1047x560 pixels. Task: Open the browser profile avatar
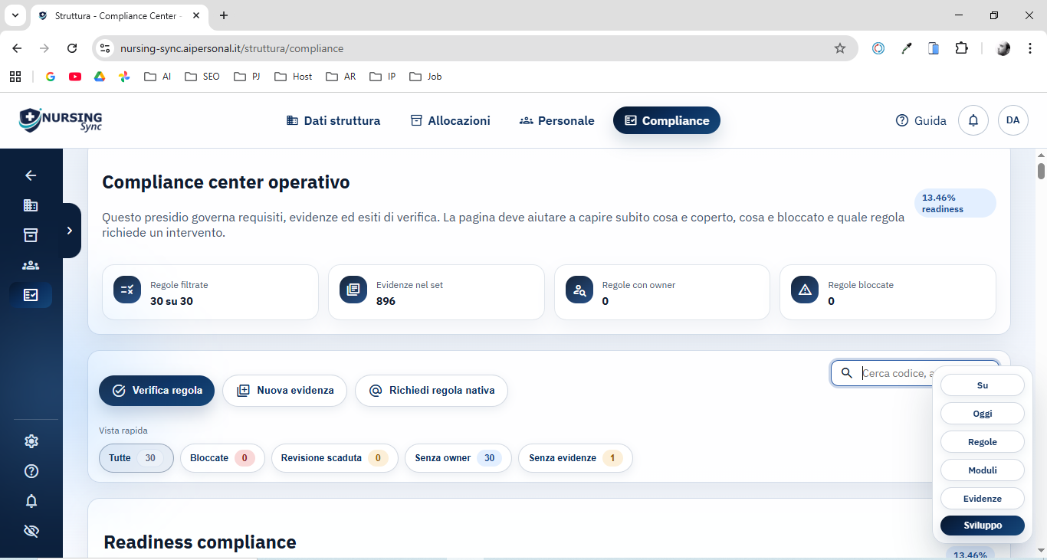point(1003,48)
